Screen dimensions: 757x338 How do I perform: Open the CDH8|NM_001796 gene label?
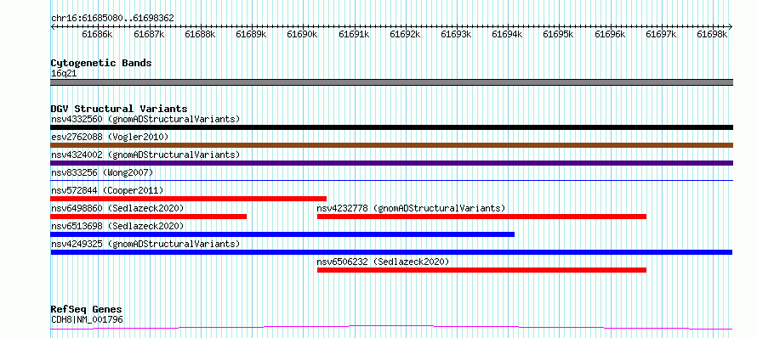point(87,319)
